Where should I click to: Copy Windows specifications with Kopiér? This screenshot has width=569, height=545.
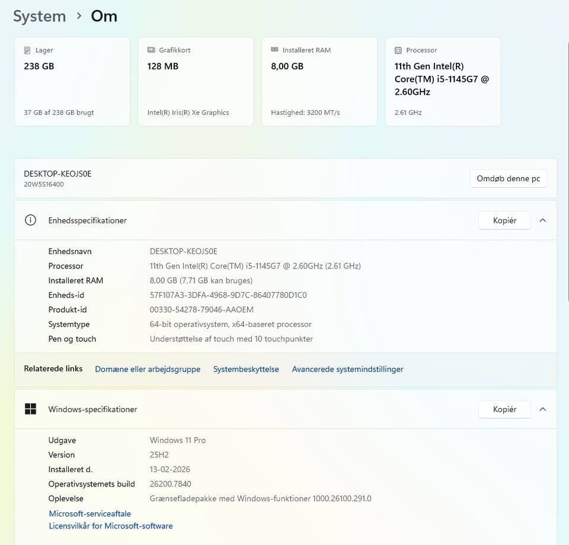coord(504,409)
